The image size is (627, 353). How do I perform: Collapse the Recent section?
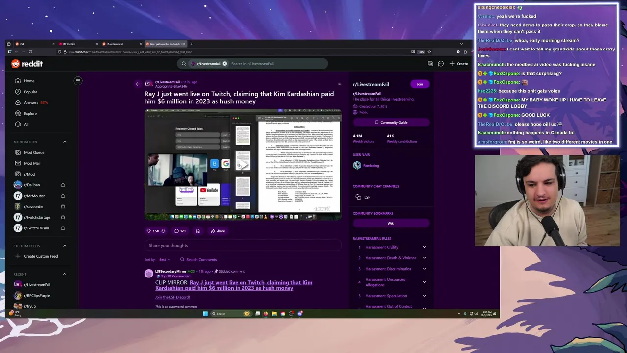(64, 274)
